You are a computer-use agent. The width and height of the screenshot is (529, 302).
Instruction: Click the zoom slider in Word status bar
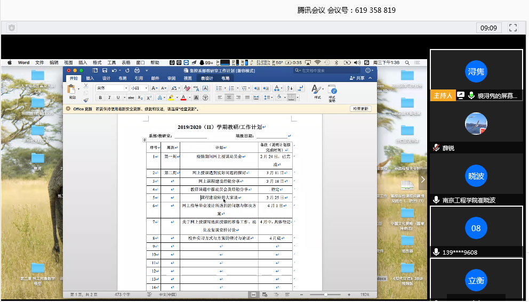pos(326,295)
